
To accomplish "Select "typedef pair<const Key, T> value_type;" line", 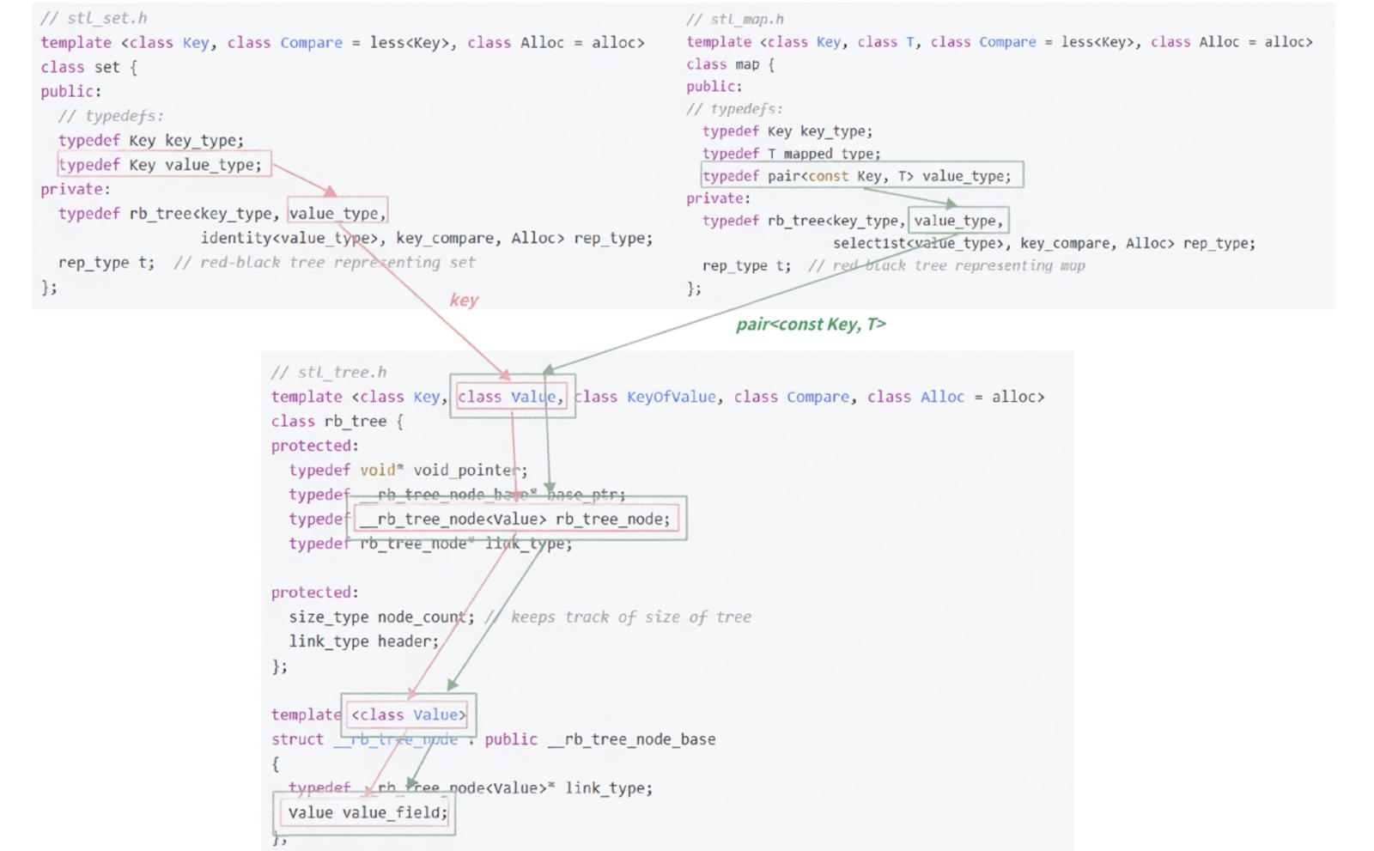I will [857, 176].
